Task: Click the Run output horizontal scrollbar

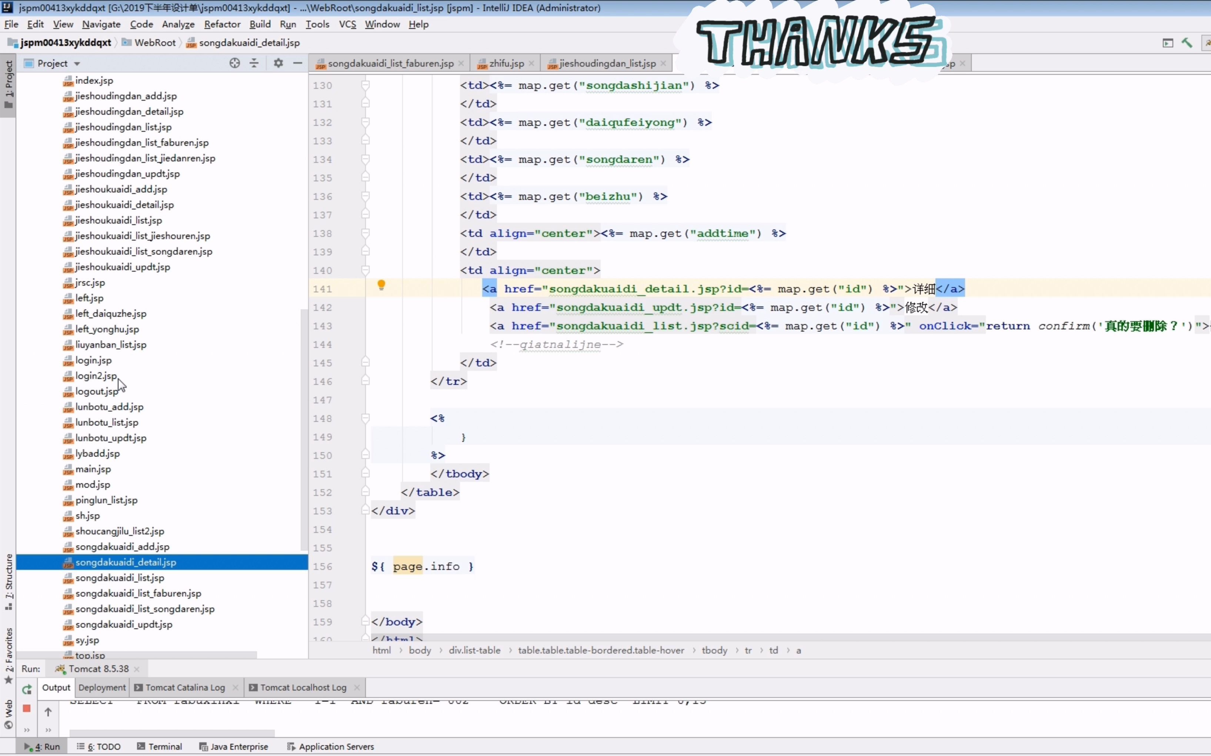Action: point(171,733)
